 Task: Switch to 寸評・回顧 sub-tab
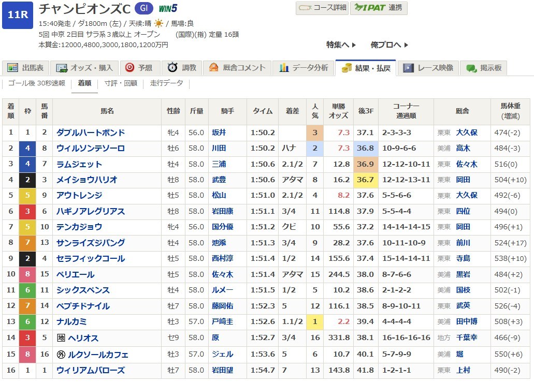tap(121, 83)
